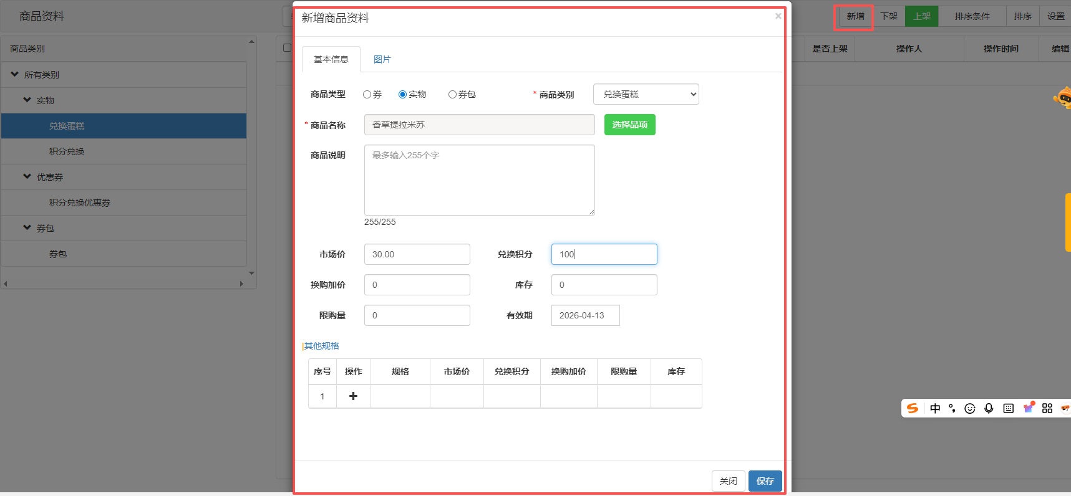Open the input method skin shirt icon
The height and width of the screenshot is (496, 1071).
pos(1028,408)
